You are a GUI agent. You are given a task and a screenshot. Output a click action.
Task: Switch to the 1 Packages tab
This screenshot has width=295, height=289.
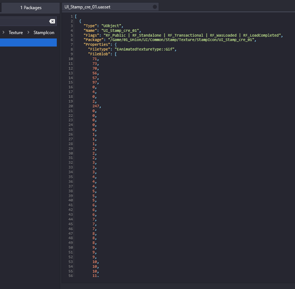tap(31, 8)
